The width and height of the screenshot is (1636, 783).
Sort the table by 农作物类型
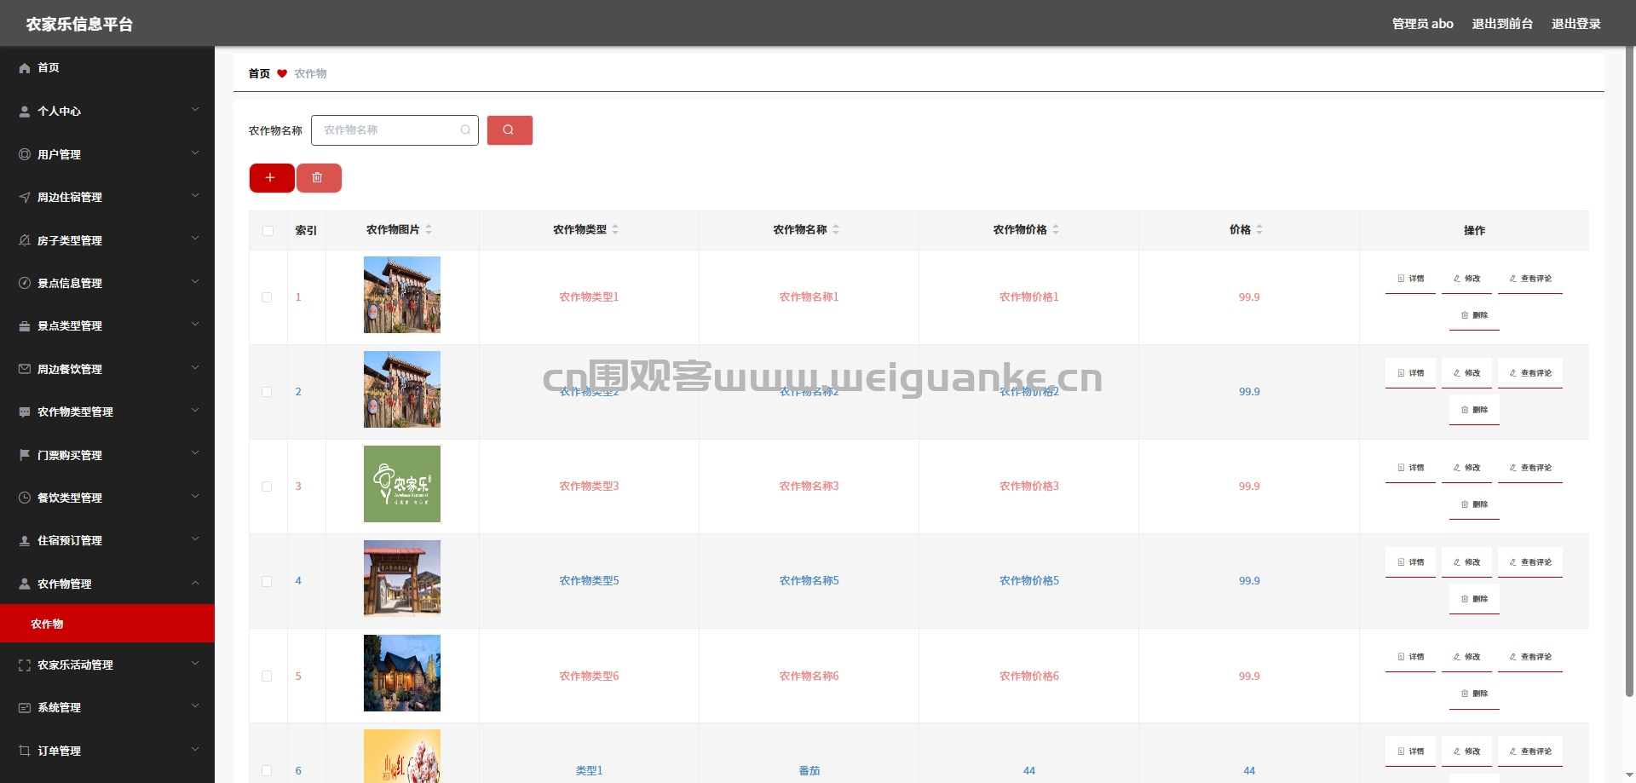[615, 230]
